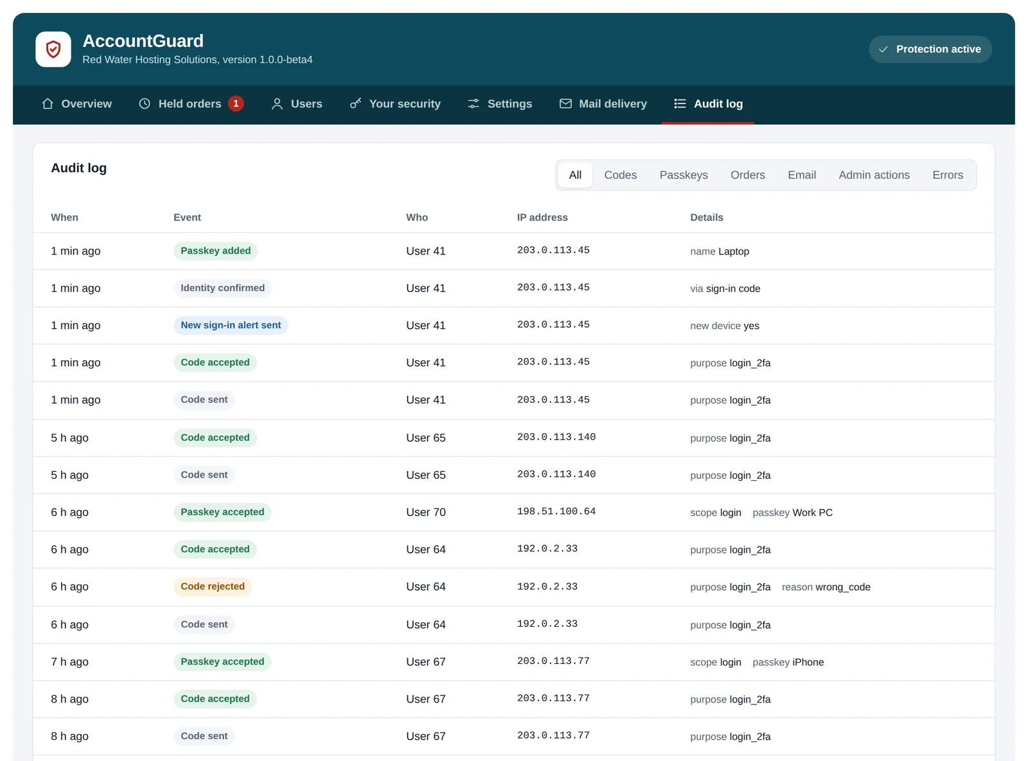Click the AccountGuard shield logo
This screenshot has height=761, width=1028.
click(53, 49)
